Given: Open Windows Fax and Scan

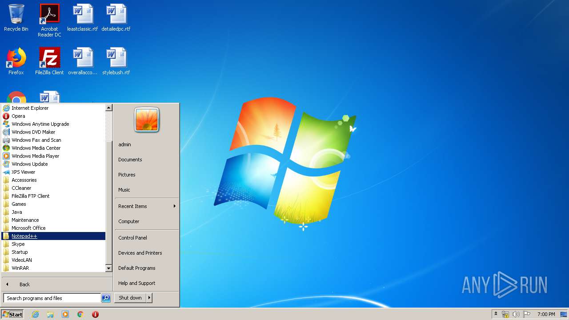Looking at the screenshot, I should (x=53, y=140).
